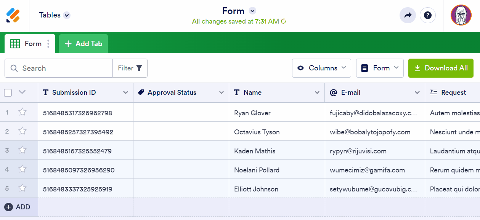Open the Submission ID column menu arrow

point(125,92)
